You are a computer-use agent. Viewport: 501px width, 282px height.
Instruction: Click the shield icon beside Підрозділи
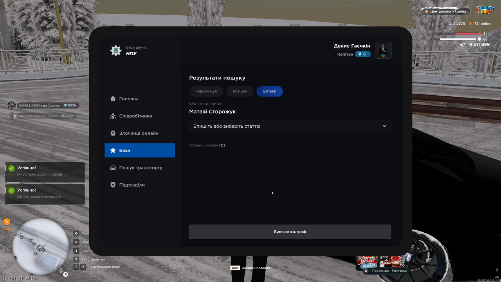tap(113, 185)
